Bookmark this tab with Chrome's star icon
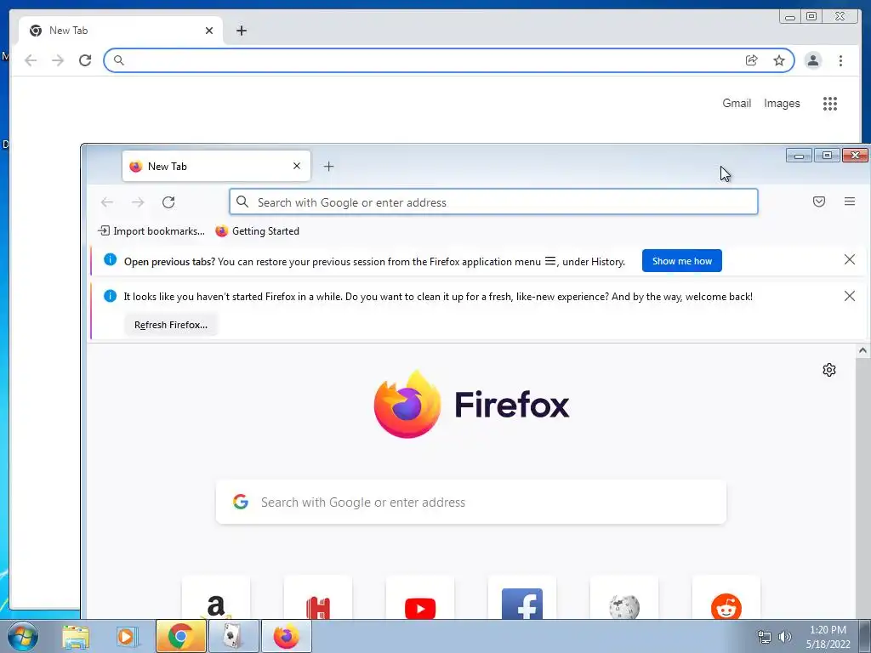 click(x=779, y=60)
